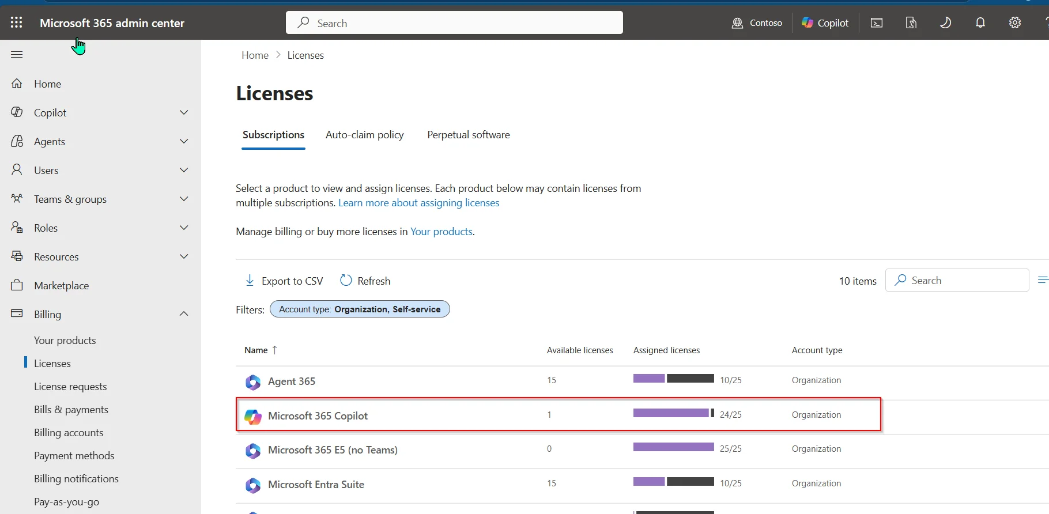Click Microsoft 365 E5 25/25 usage bar
1049x514 pixels.
pyautogui.click(x=673, y=447)
